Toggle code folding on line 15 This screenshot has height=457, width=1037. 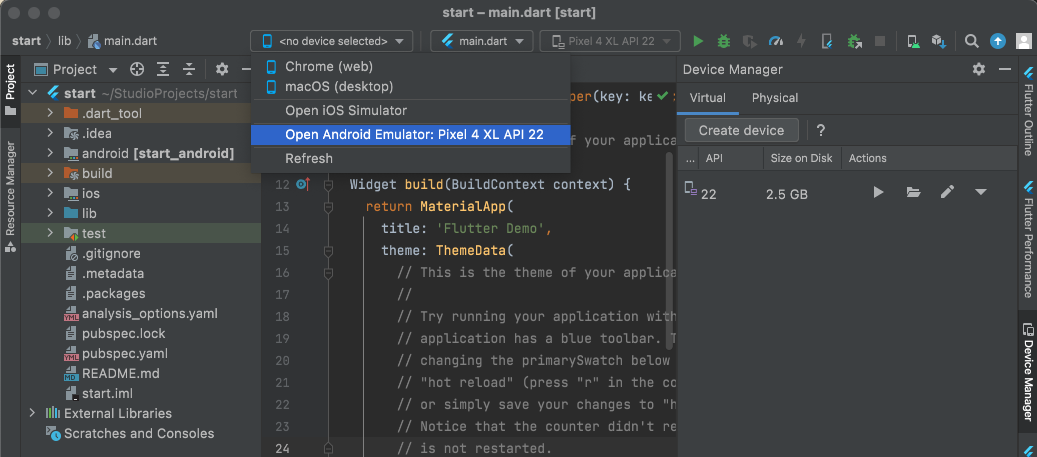328,250
